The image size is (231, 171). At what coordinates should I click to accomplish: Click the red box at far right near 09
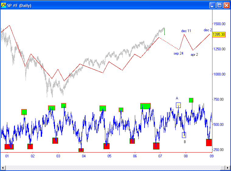click(x=209, y=142)
